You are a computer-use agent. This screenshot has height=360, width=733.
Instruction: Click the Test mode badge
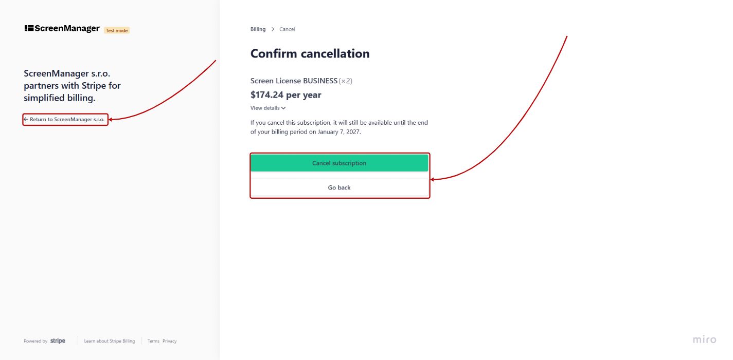[117, 30]
